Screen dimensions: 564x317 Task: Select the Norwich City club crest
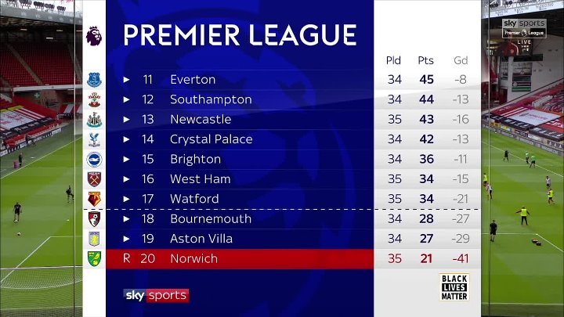coord(94,258)
